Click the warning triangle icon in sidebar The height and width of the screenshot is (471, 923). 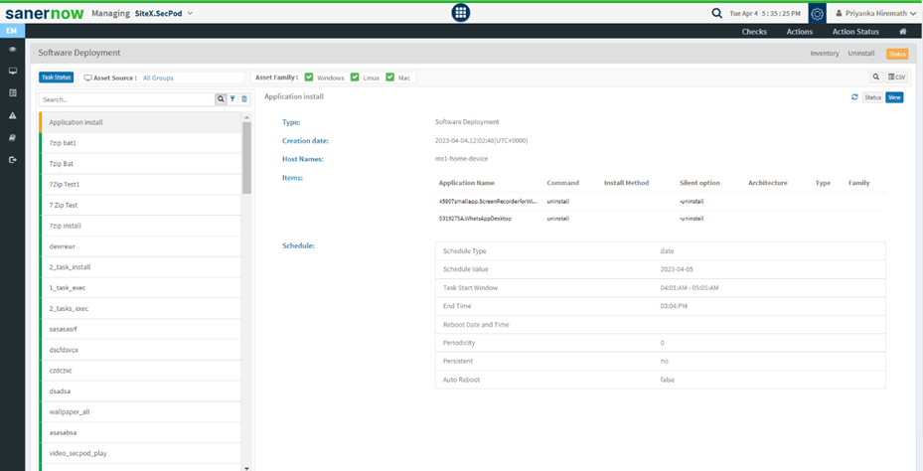[x=12, y=115]
